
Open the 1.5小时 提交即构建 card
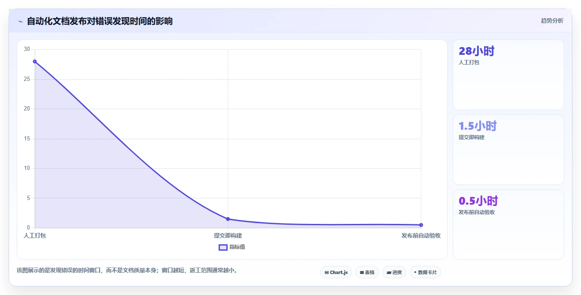[508, 150]
